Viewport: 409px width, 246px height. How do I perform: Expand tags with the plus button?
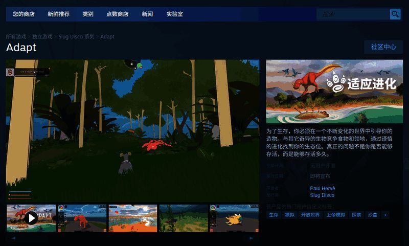pyautogui.click(x=385, y=215)
